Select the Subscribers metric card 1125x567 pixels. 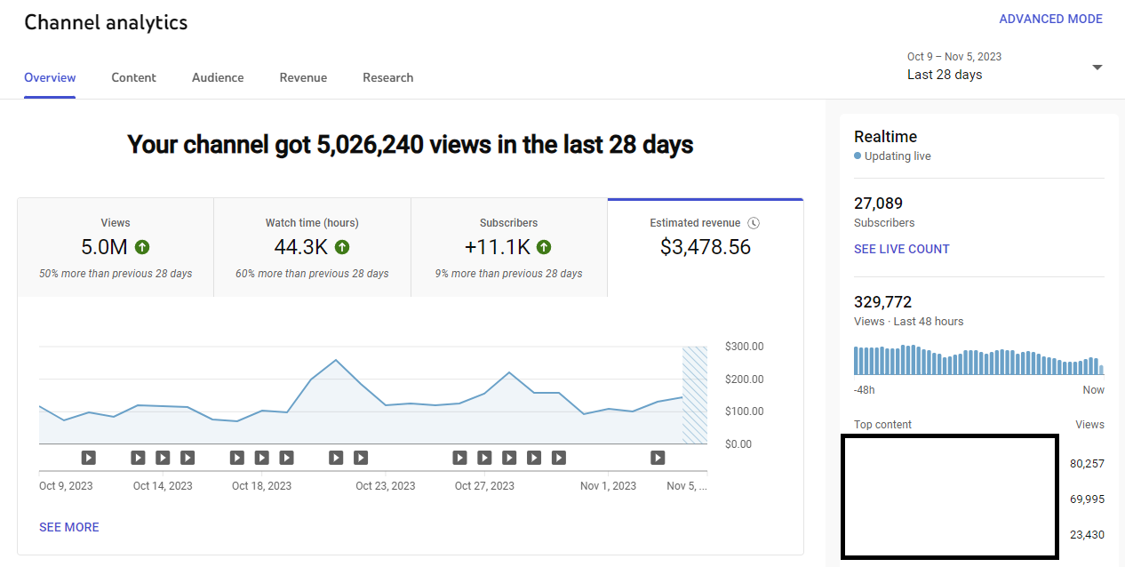[508, 247]
